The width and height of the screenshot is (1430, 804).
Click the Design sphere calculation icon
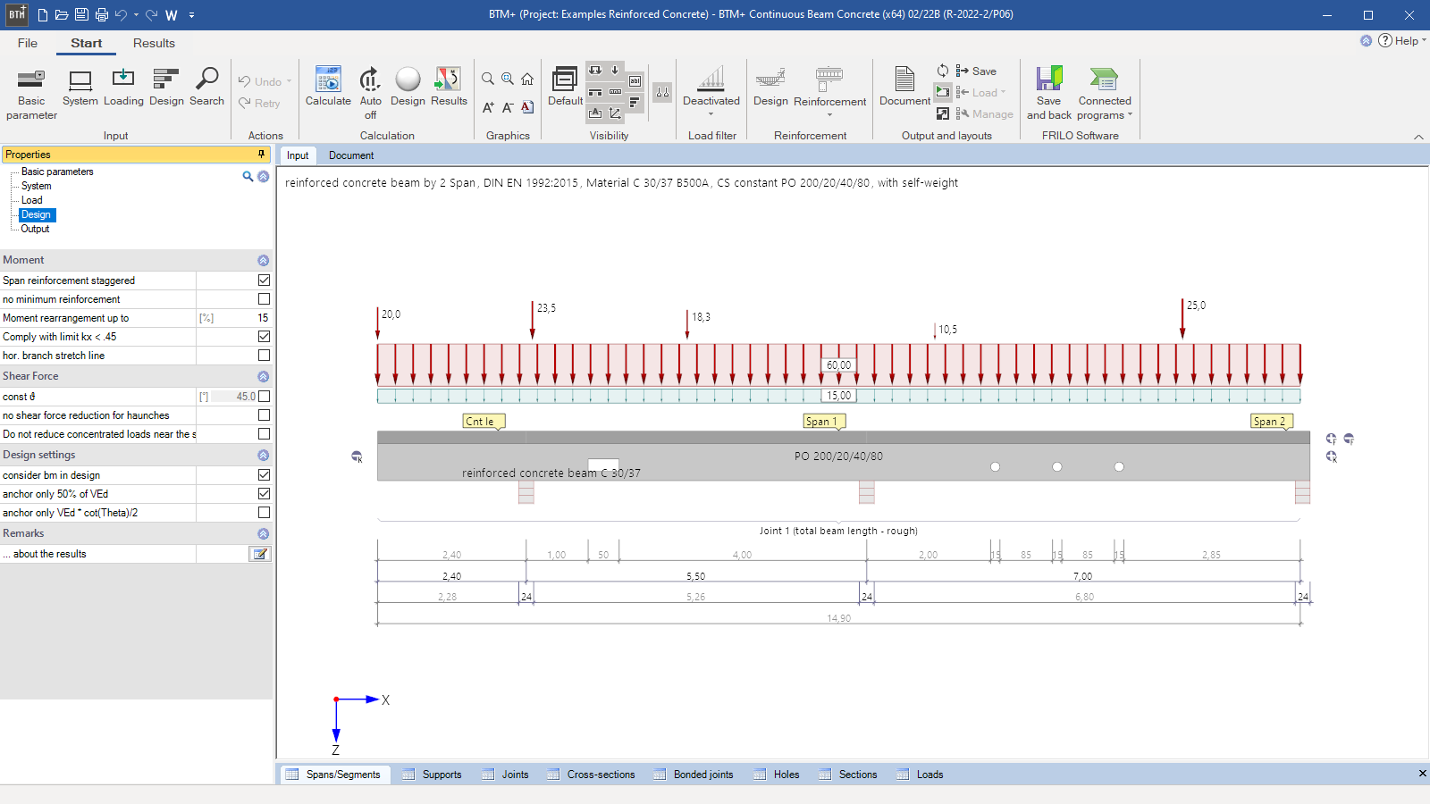click(408, 88)
